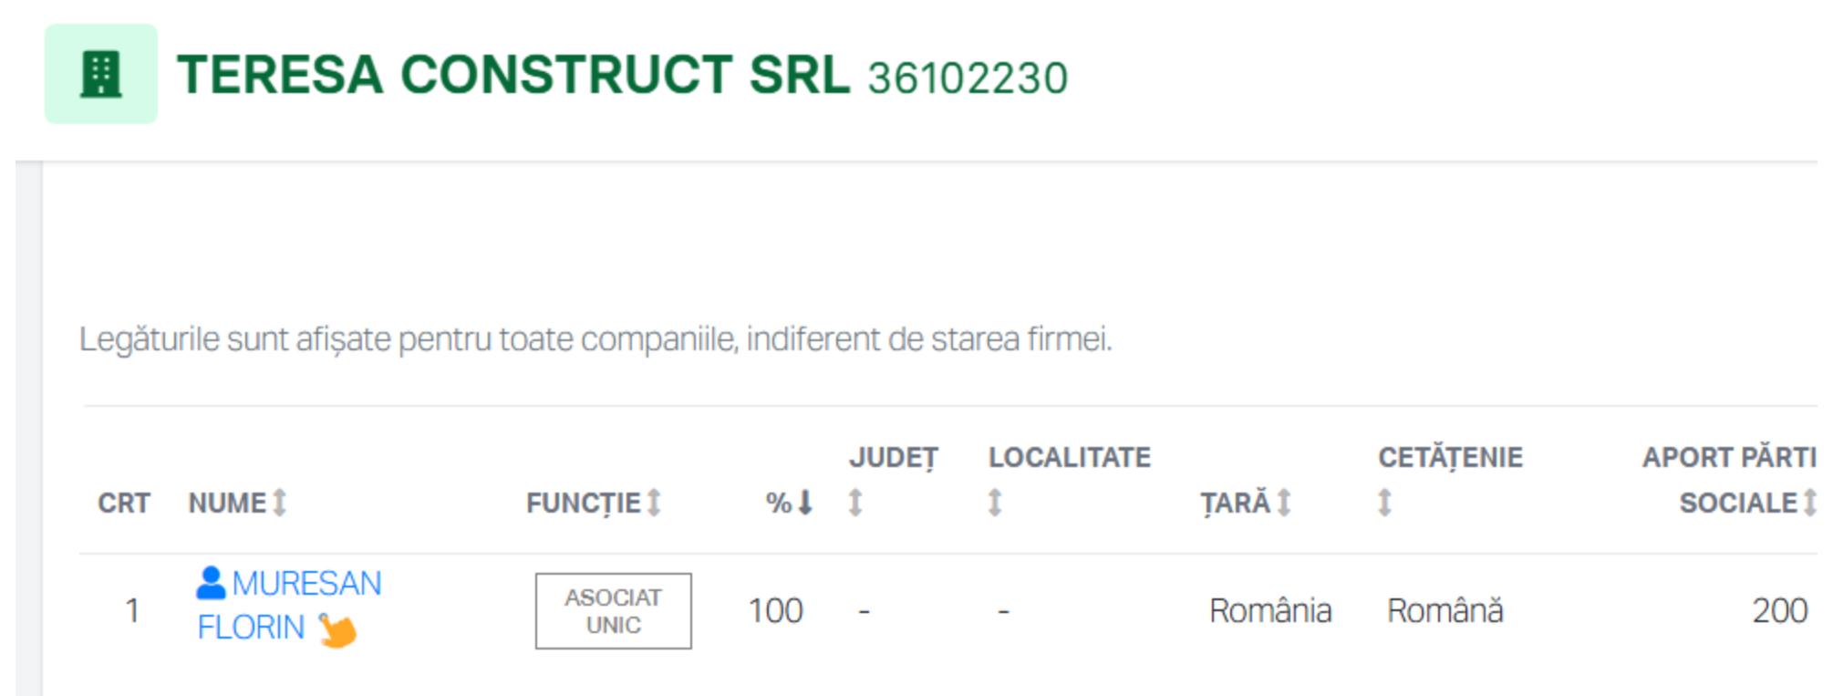
Task: Sort by APORT PĂRȚI SOCIALE arrows icon
Action: [x=1809, y=503]
